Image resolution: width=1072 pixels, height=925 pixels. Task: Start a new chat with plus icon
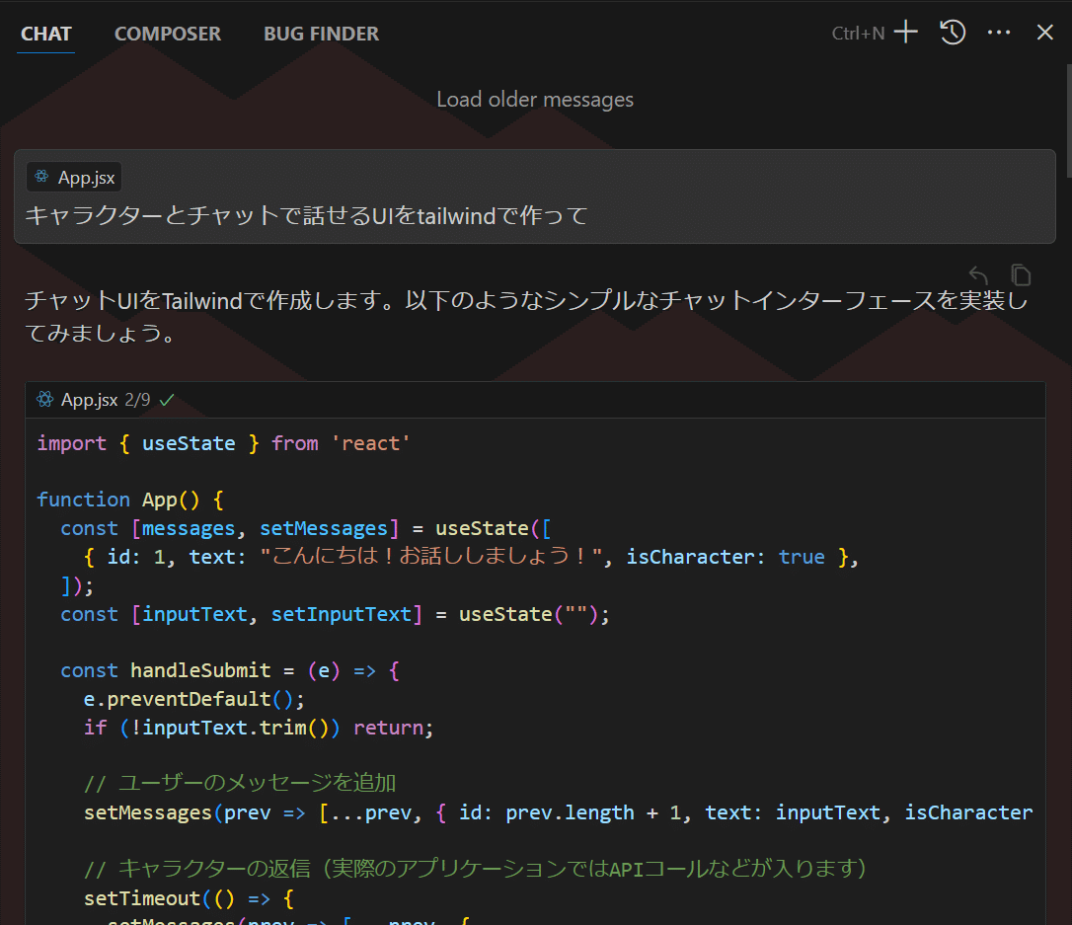906,33
